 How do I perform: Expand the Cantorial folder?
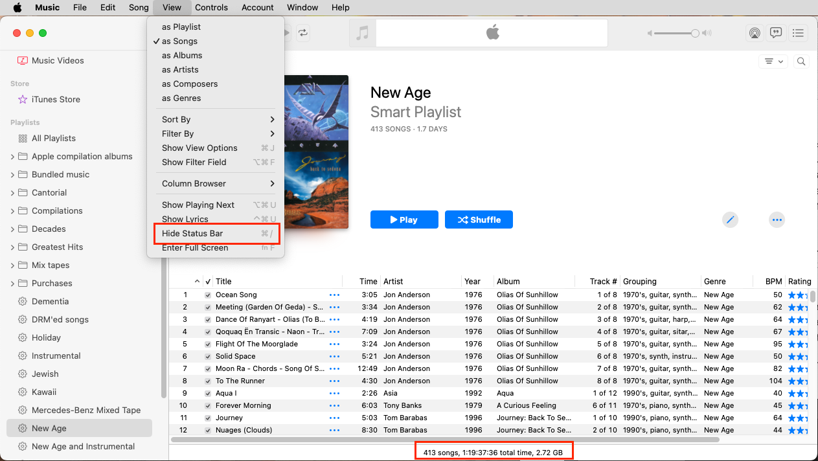[12, 192]
